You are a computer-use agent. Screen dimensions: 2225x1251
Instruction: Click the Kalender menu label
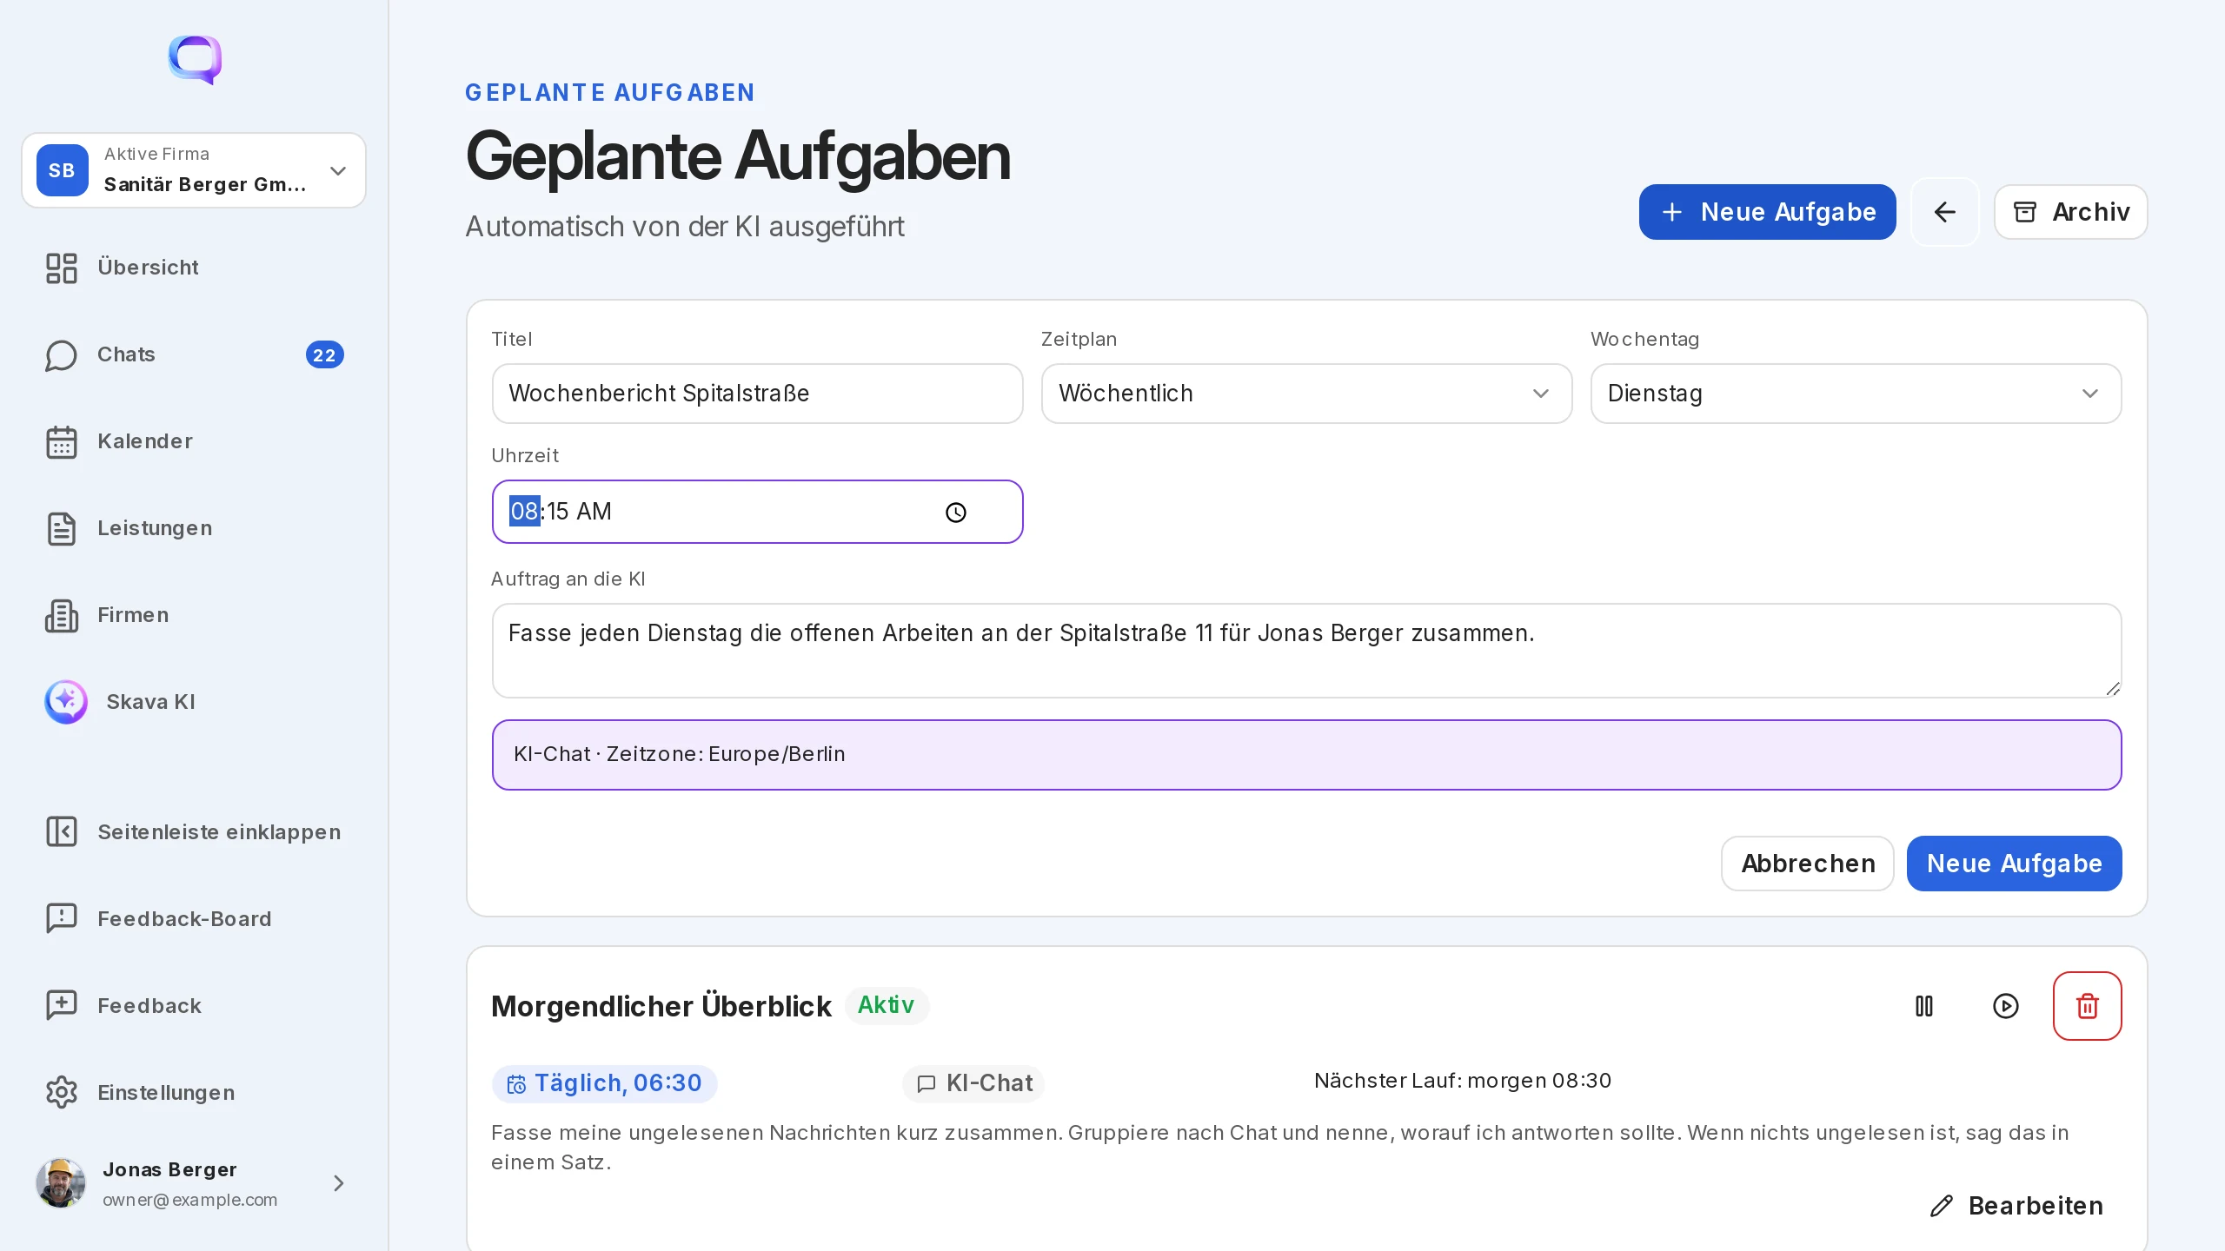145,441
